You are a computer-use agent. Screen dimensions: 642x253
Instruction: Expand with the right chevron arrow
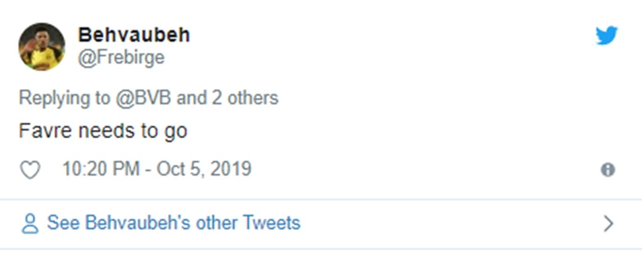[x=608, y=224]
